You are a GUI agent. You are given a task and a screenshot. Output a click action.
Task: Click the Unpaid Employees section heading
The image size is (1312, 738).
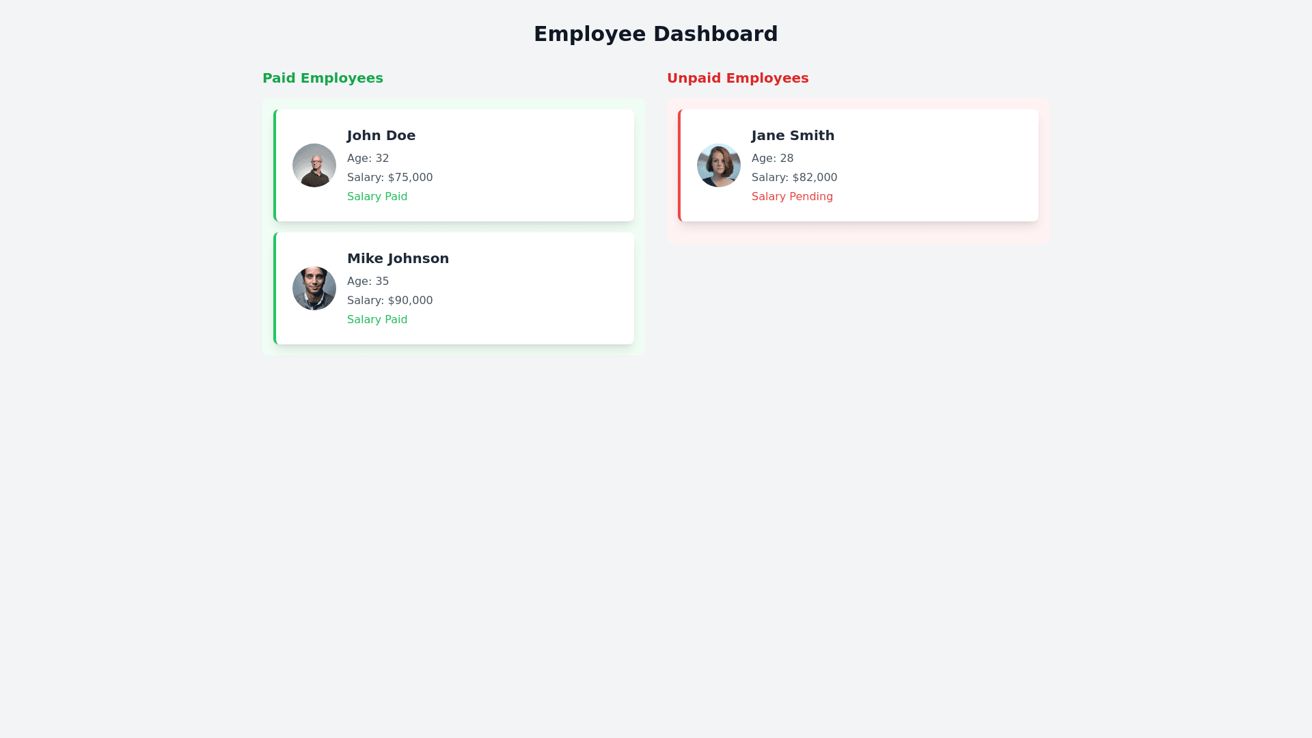pyautogui.click(x=737, y=78)
